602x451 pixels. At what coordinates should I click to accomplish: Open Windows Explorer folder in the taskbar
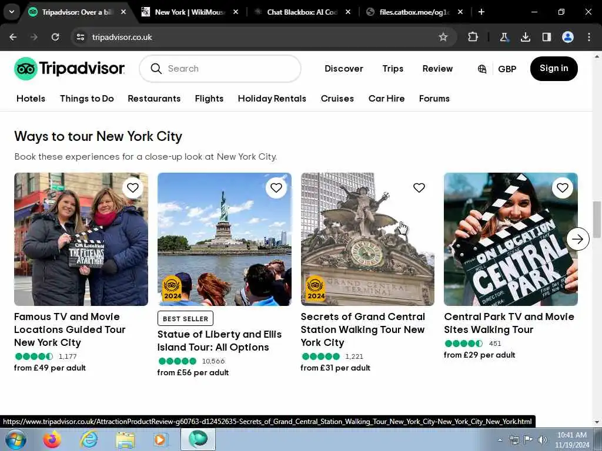(x=126, y=439)
